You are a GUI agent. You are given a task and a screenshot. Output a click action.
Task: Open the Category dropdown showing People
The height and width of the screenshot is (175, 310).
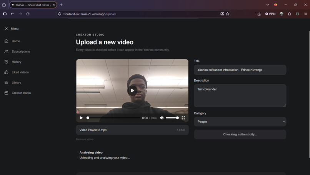tap(240, 122)
